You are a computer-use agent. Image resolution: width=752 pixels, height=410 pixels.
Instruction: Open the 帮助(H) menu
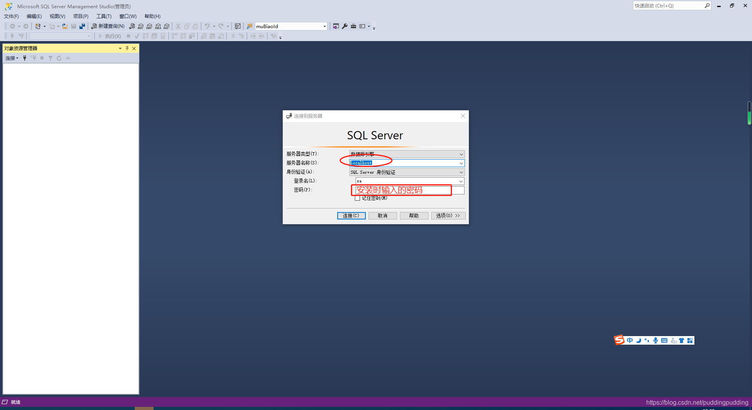[152, 16]
